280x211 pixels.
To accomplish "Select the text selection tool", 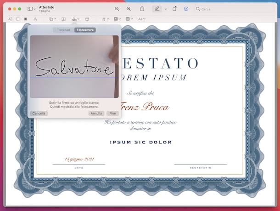I will point(10,19).
